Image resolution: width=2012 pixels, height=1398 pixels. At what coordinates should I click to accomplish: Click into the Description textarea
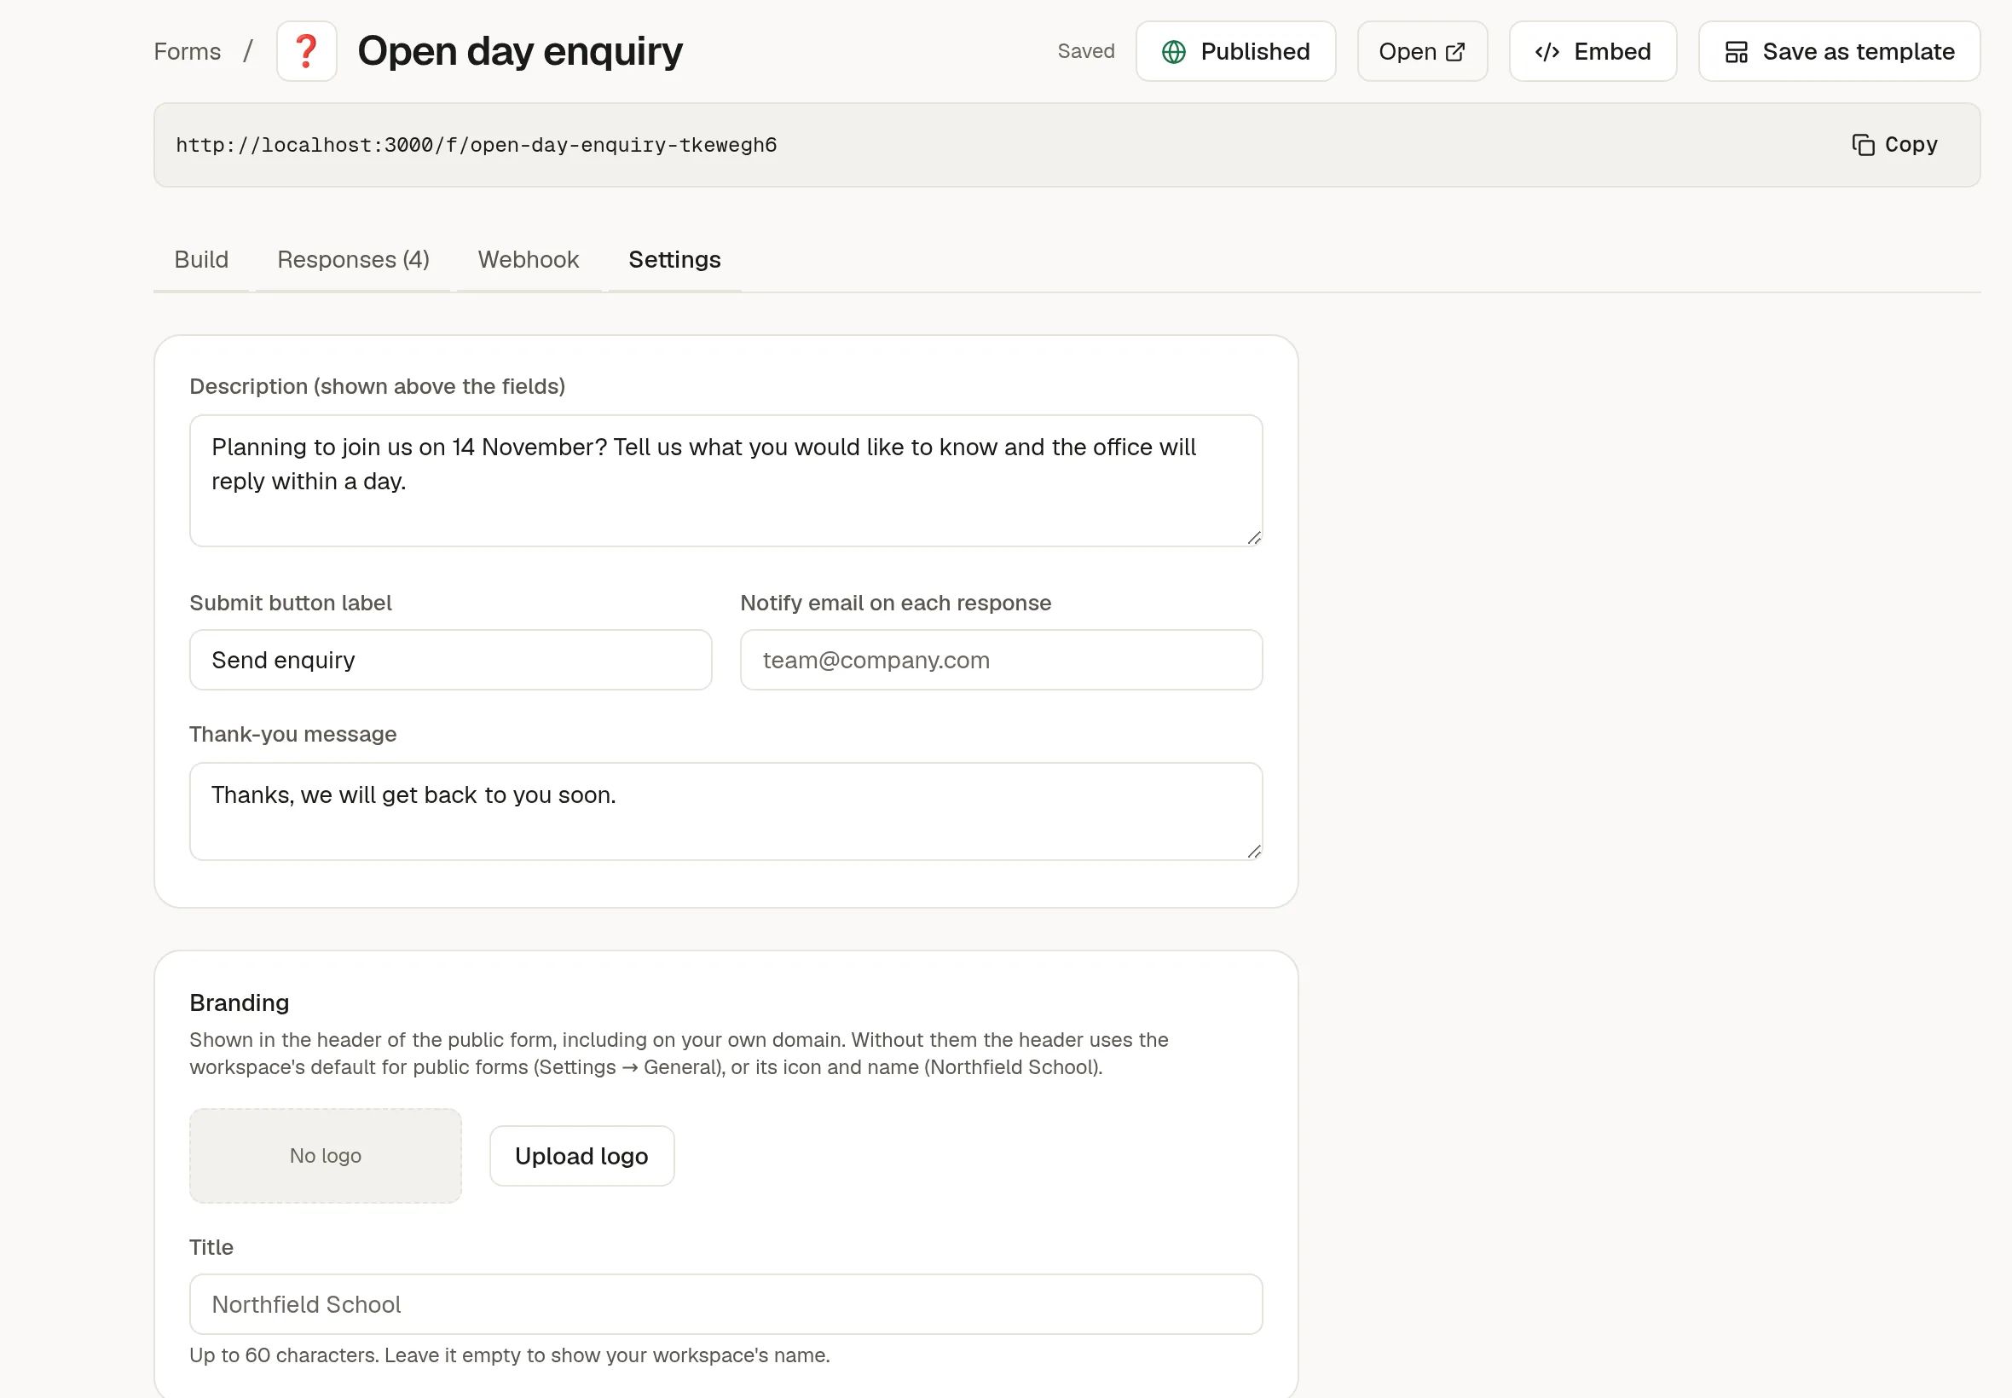point(726,480)
